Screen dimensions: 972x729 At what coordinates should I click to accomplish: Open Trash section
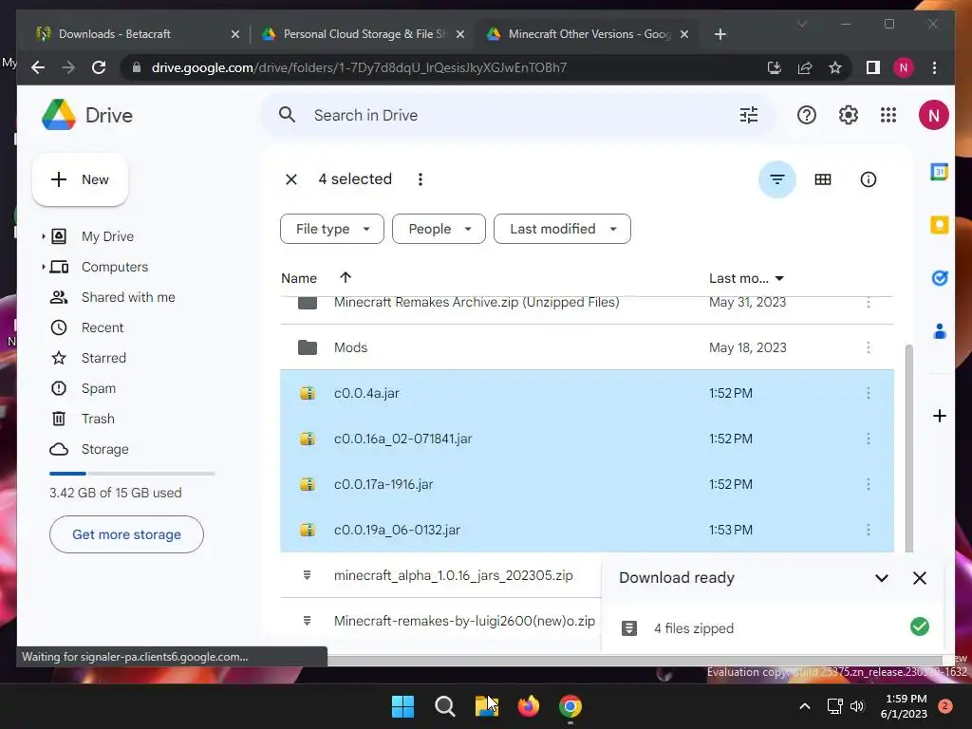click(98, 419)
